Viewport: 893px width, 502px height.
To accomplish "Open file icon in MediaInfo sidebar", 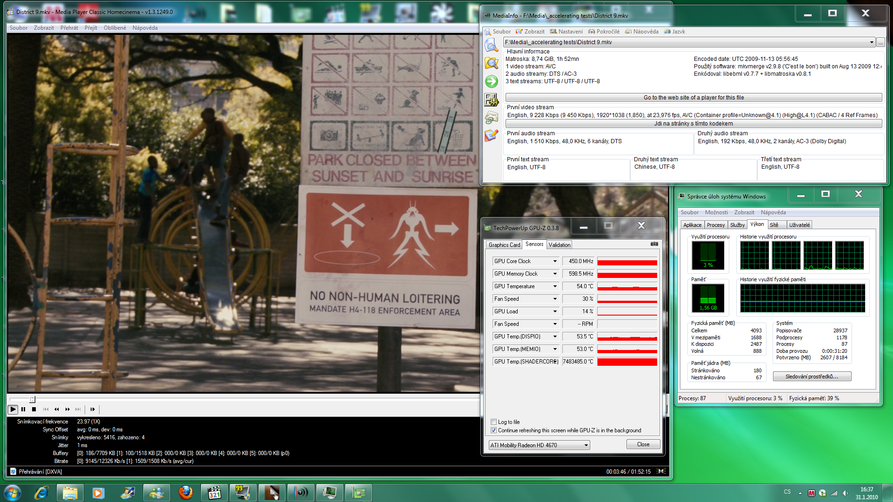I will [491, 45].
